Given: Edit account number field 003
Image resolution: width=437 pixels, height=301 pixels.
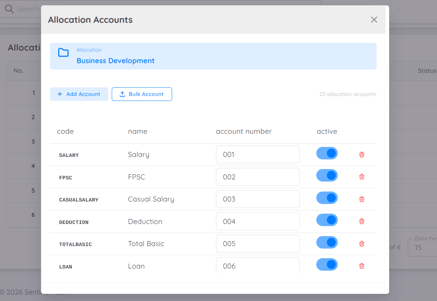Looking at the screenshot, I should (x=258, y=199).
